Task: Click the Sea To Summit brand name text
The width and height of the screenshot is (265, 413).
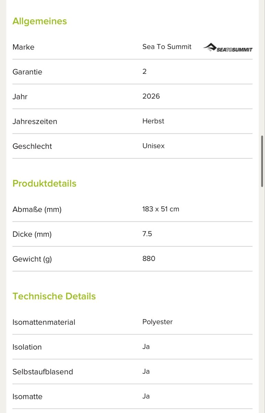Action: [x=167, y=47]
